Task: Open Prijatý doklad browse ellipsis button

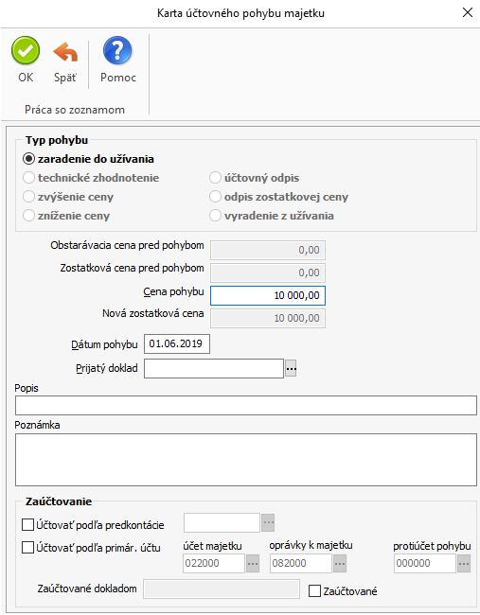Action: tap(291, 369)
